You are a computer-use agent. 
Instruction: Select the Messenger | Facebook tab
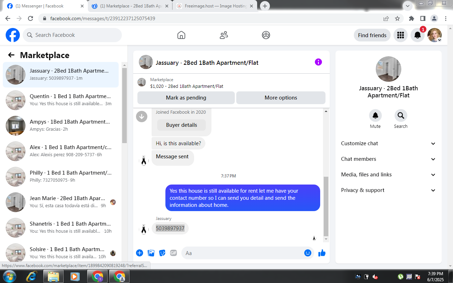(x=45, y=6)
